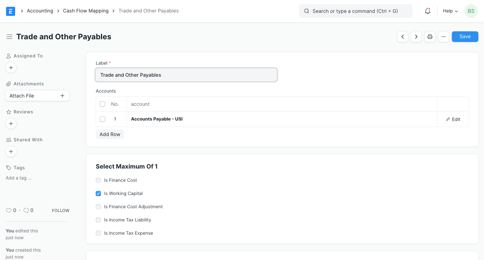This screenshot has height=260, width=484.
Task: Navigate to Accounting breadcrumb
Action: [40, 11]
